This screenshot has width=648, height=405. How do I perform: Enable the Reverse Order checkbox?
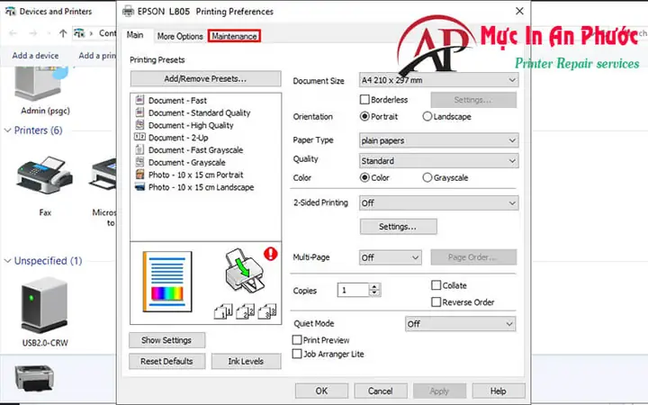pyautogui.click(x=436, y=302)
